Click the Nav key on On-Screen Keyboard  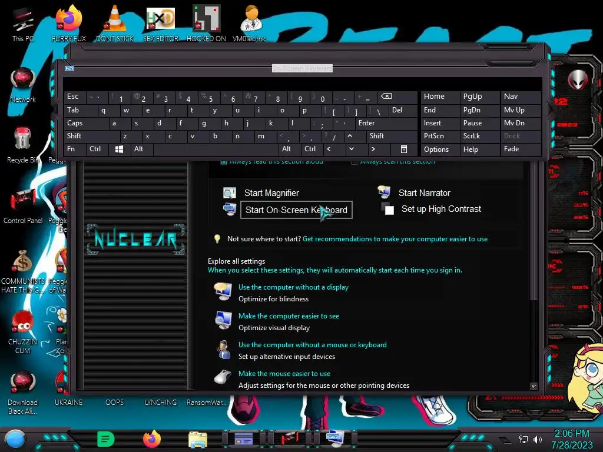pos(521,97)
